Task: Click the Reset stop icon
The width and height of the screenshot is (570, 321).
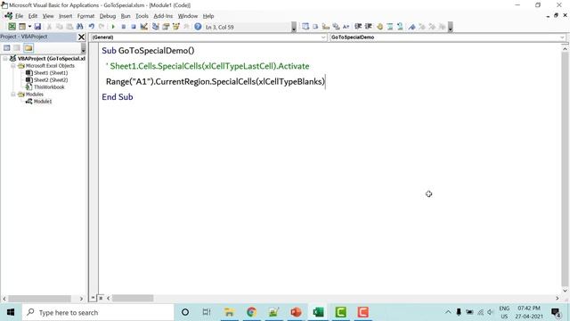Action: (134, 27)
